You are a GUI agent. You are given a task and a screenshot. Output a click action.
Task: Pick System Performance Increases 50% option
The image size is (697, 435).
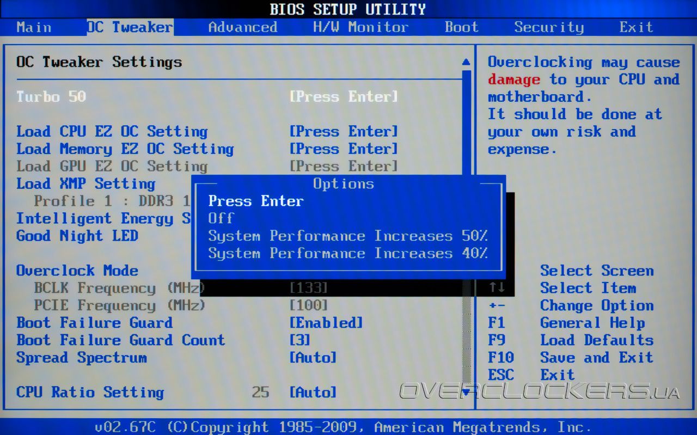[x=348, y=236]
